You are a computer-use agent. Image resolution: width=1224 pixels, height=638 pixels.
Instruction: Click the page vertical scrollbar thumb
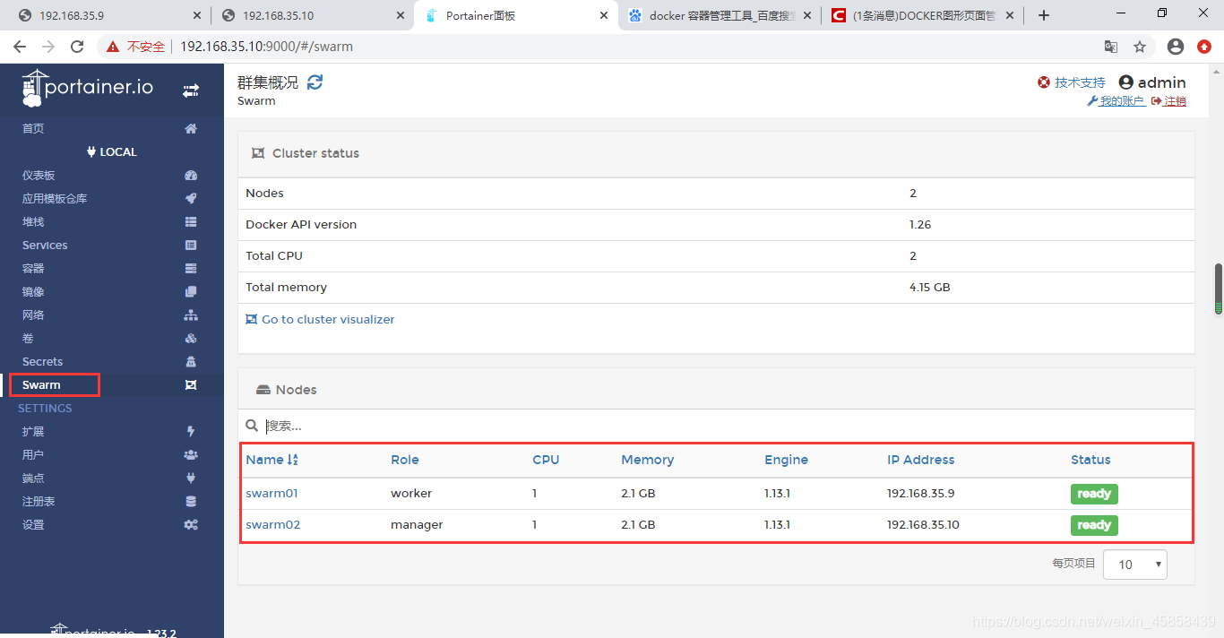pyautogui.click(x=1218, y=289)
